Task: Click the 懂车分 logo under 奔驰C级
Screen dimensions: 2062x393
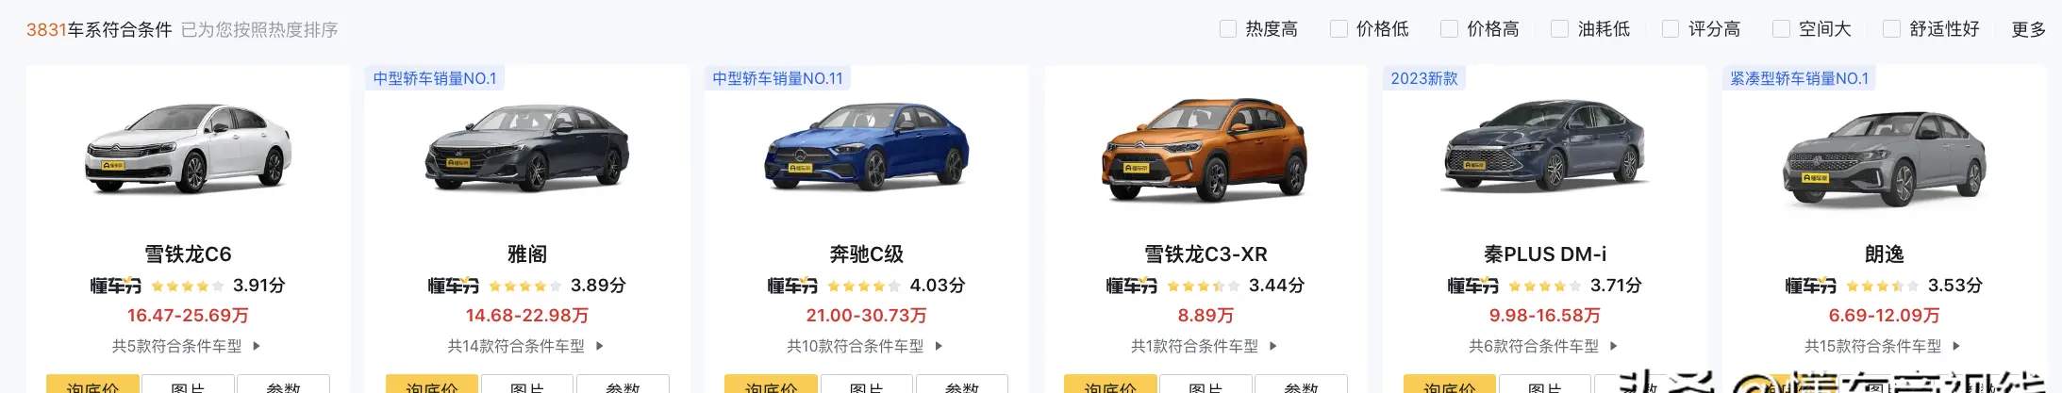Action: [x=792, y=286]
